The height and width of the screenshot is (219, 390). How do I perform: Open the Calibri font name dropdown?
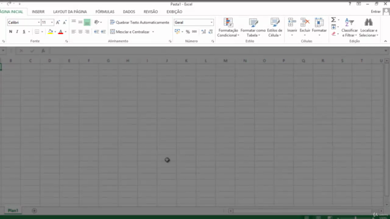pos(39,23)
